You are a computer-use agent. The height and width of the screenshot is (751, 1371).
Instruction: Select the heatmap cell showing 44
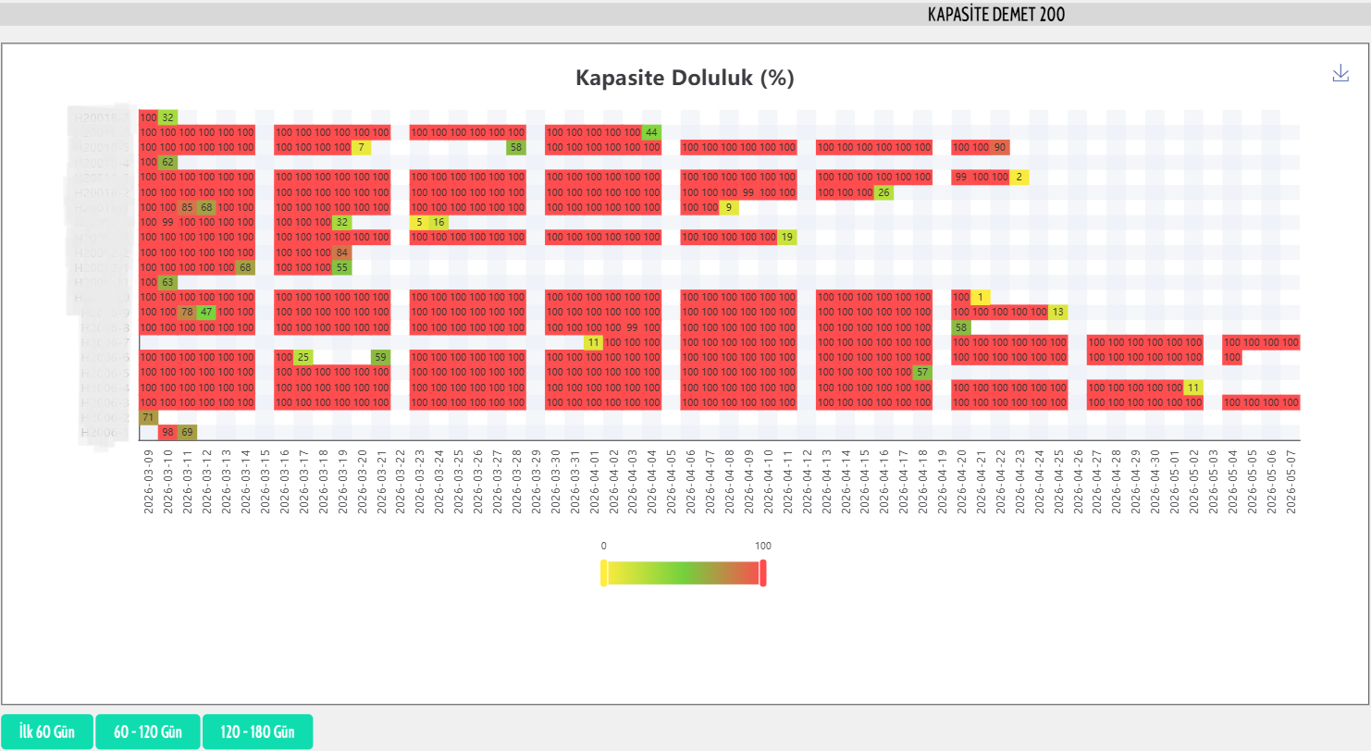click(651, 132)
